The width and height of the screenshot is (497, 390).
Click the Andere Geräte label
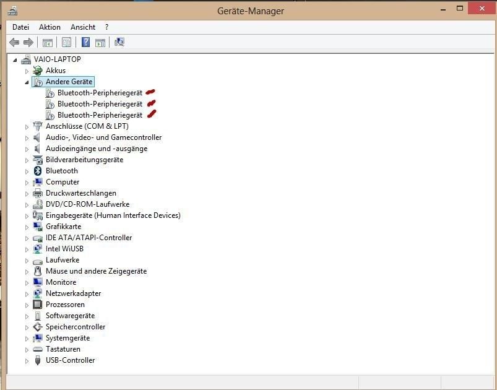coord(69,82)
